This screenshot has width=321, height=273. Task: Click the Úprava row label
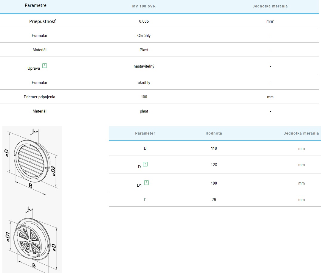coord(34,68)
